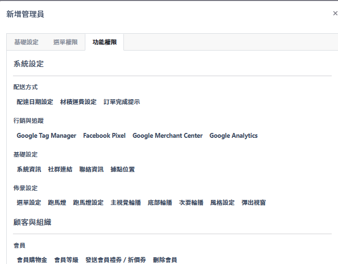Toggle 據點位置 permission
338x264 pixels.
(122, 169)
